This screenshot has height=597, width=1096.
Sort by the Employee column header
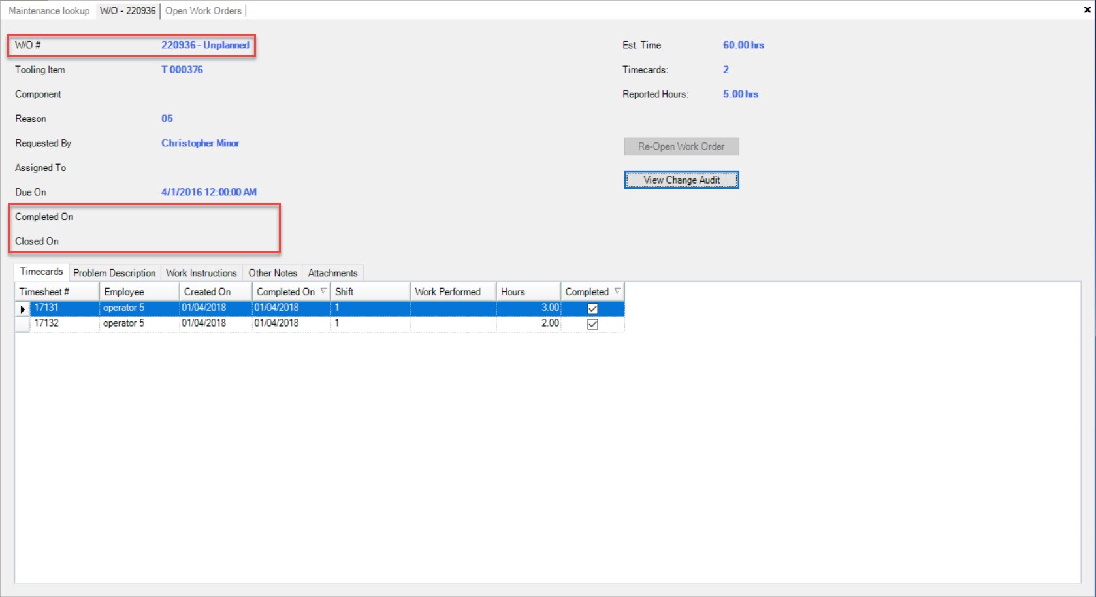(139, 291)
